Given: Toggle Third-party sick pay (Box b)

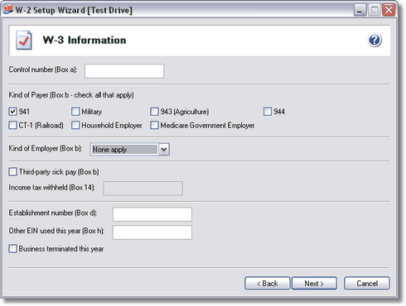Looking at the screenshot, I should [12, 172].
